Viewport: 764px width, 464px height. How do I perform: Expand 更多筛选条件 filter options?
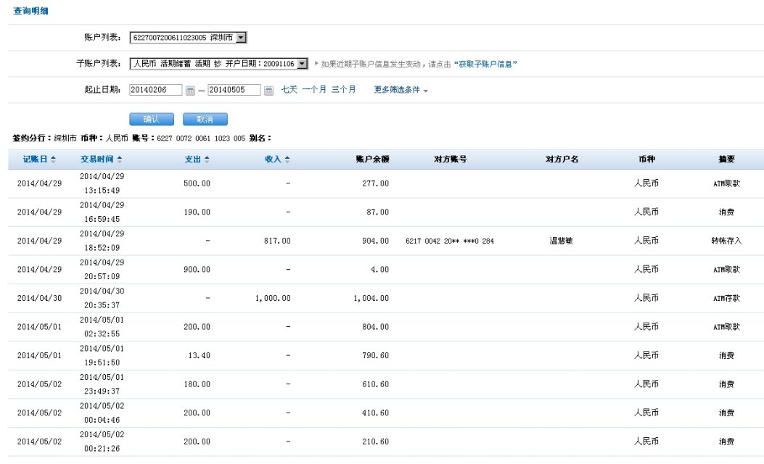[401, 90]
